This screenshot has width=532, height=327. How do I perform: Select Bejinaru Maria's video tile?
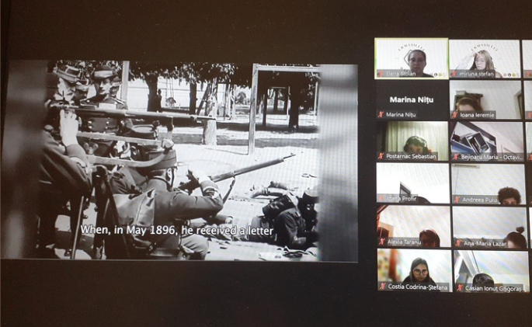(x=487, y=141)
